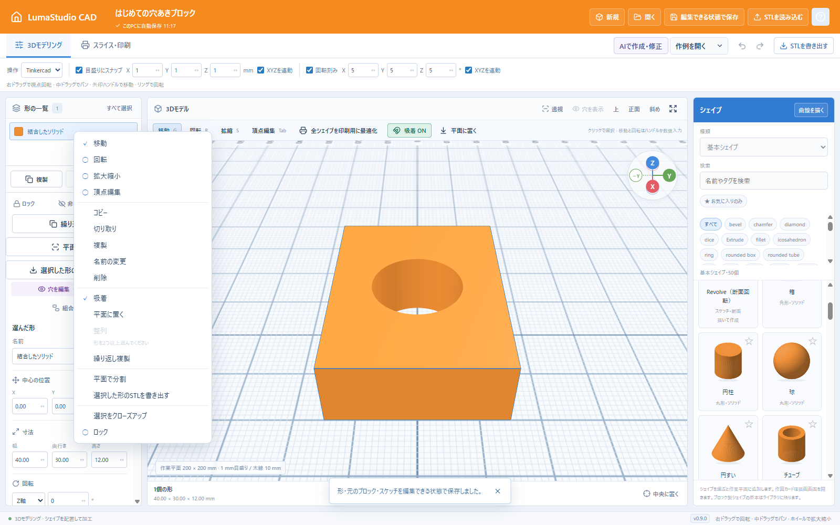This screenshot has width=840, height=525.
Task: Click the LumaStudio home icon
Action: (x=17, y=17)
